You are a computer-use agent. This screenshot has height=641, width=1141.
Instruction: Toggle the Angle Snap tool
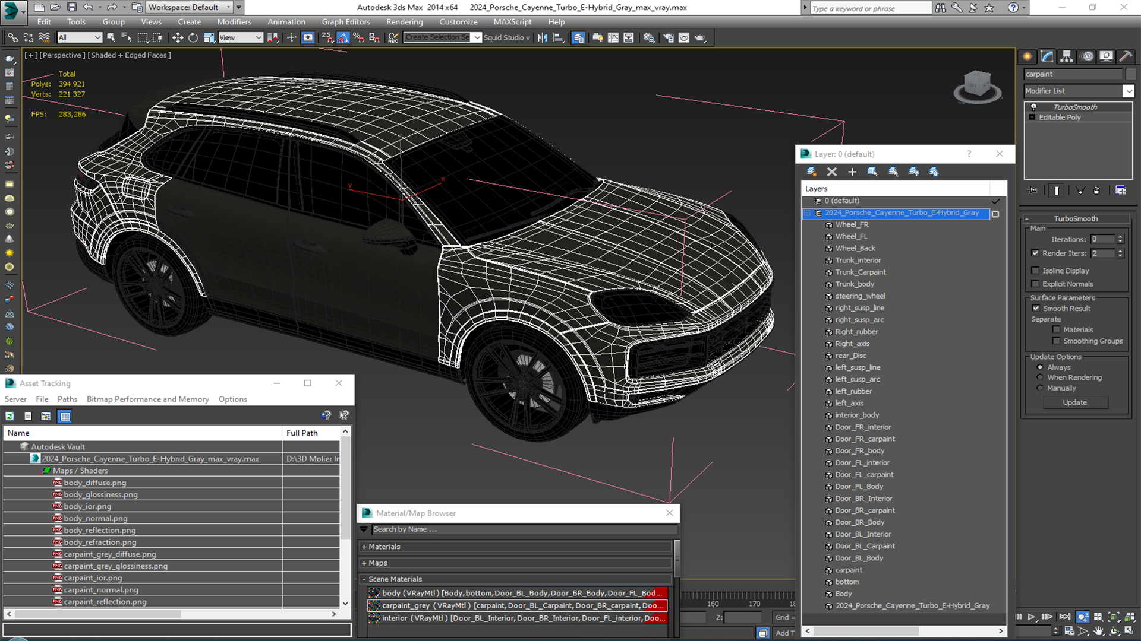pos(343,37)
